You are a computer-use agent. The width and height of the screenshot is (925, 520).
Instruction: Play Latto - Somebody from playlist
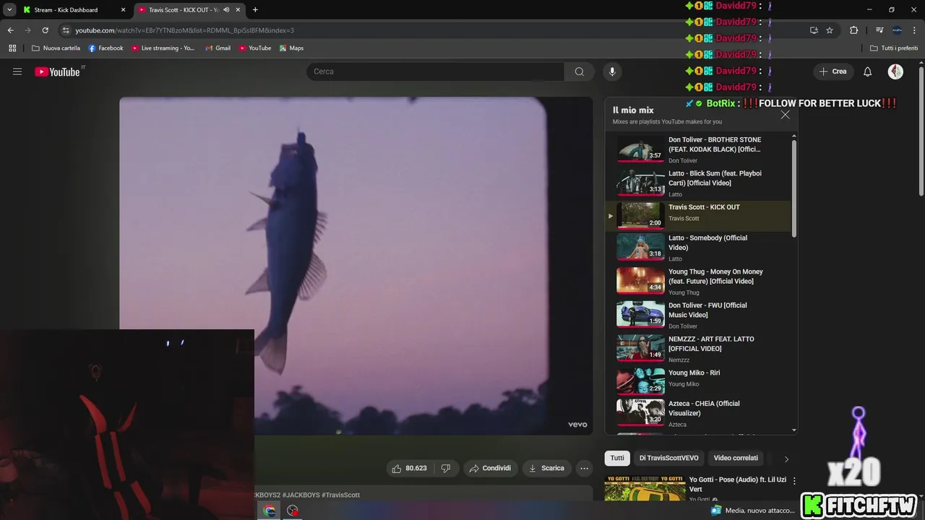[x=698, y=247]
